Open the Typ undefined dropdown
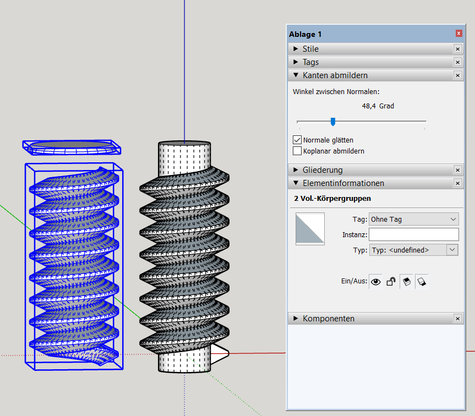475x416 pixels. click(413, 250)
